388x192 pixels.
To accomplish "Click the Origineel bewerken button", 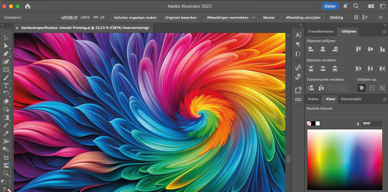I will (181, 18).
